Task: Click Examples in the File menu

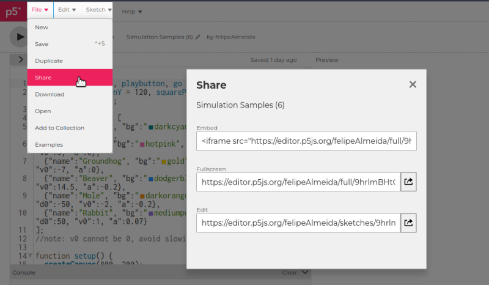Action: coord(49,144)
